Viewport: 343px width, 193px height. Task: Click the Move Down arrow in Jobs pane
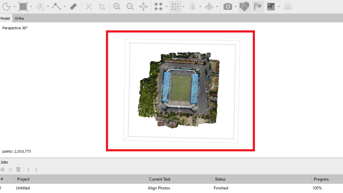[x=36, y=170]
